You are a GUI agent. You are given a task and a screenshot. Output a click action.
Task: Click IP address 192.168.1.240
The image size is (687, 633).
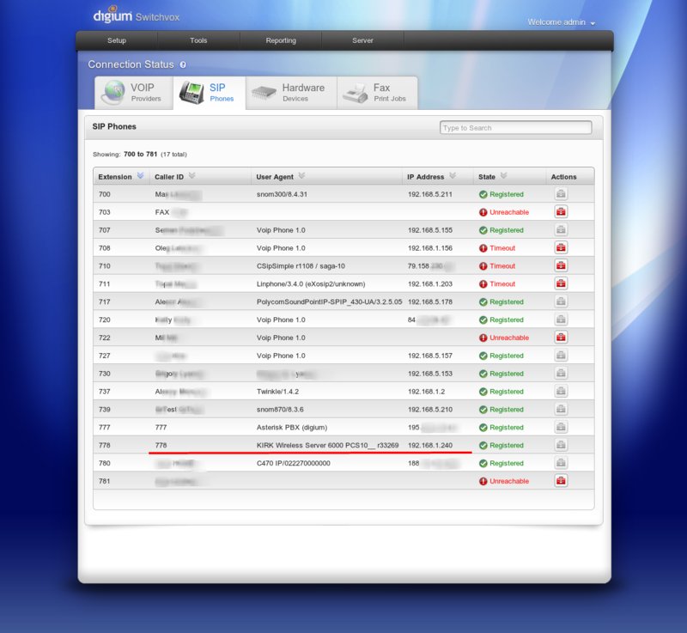coord(430,446)
